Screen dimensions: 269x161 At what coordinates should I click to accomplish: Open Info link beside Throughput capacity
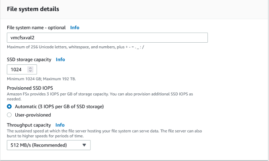(60, 125)
